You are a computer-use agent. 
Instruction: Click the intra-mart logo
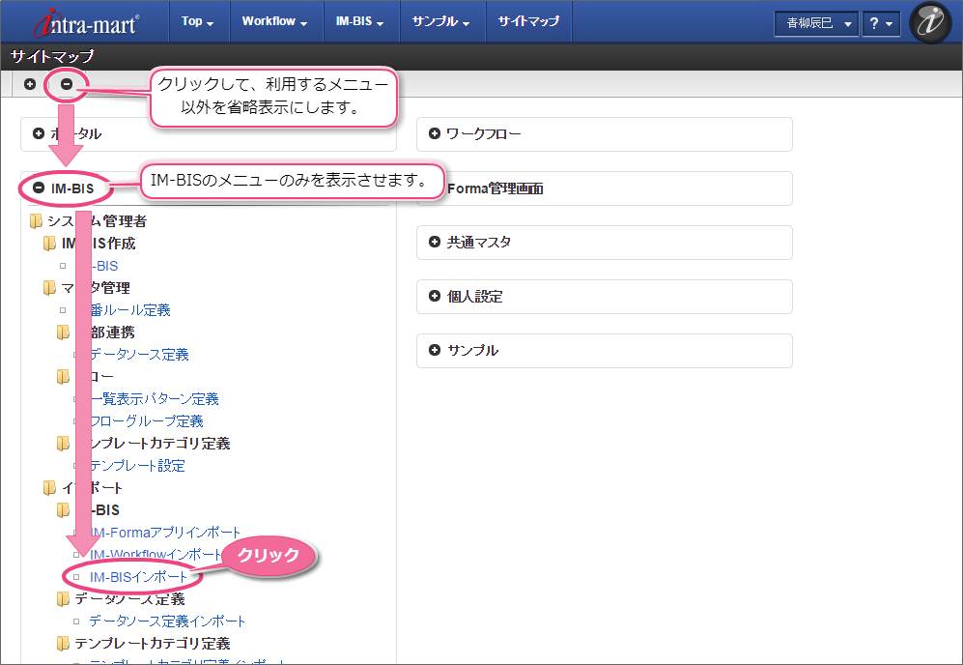click(86, 23)
